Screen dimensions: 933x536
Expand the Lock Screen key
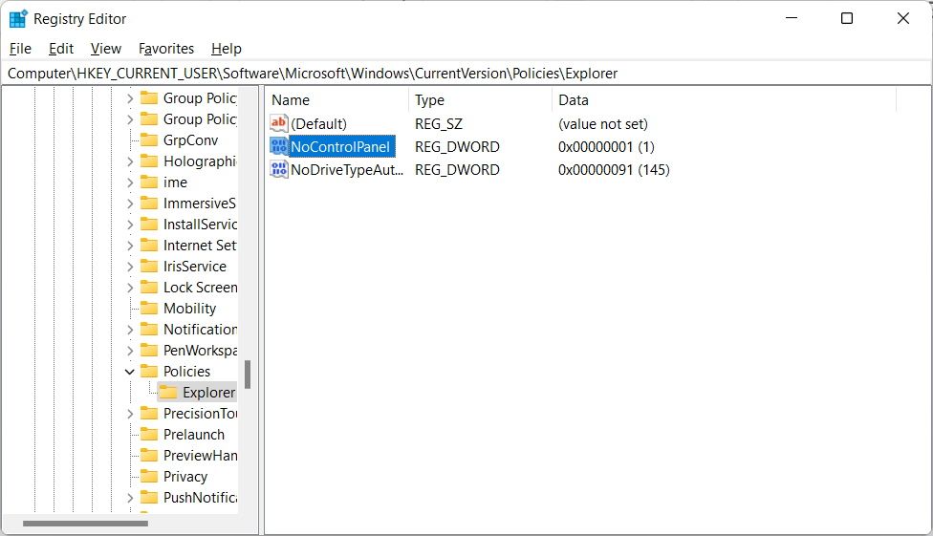pyautogui.click(x=130, y=288)
